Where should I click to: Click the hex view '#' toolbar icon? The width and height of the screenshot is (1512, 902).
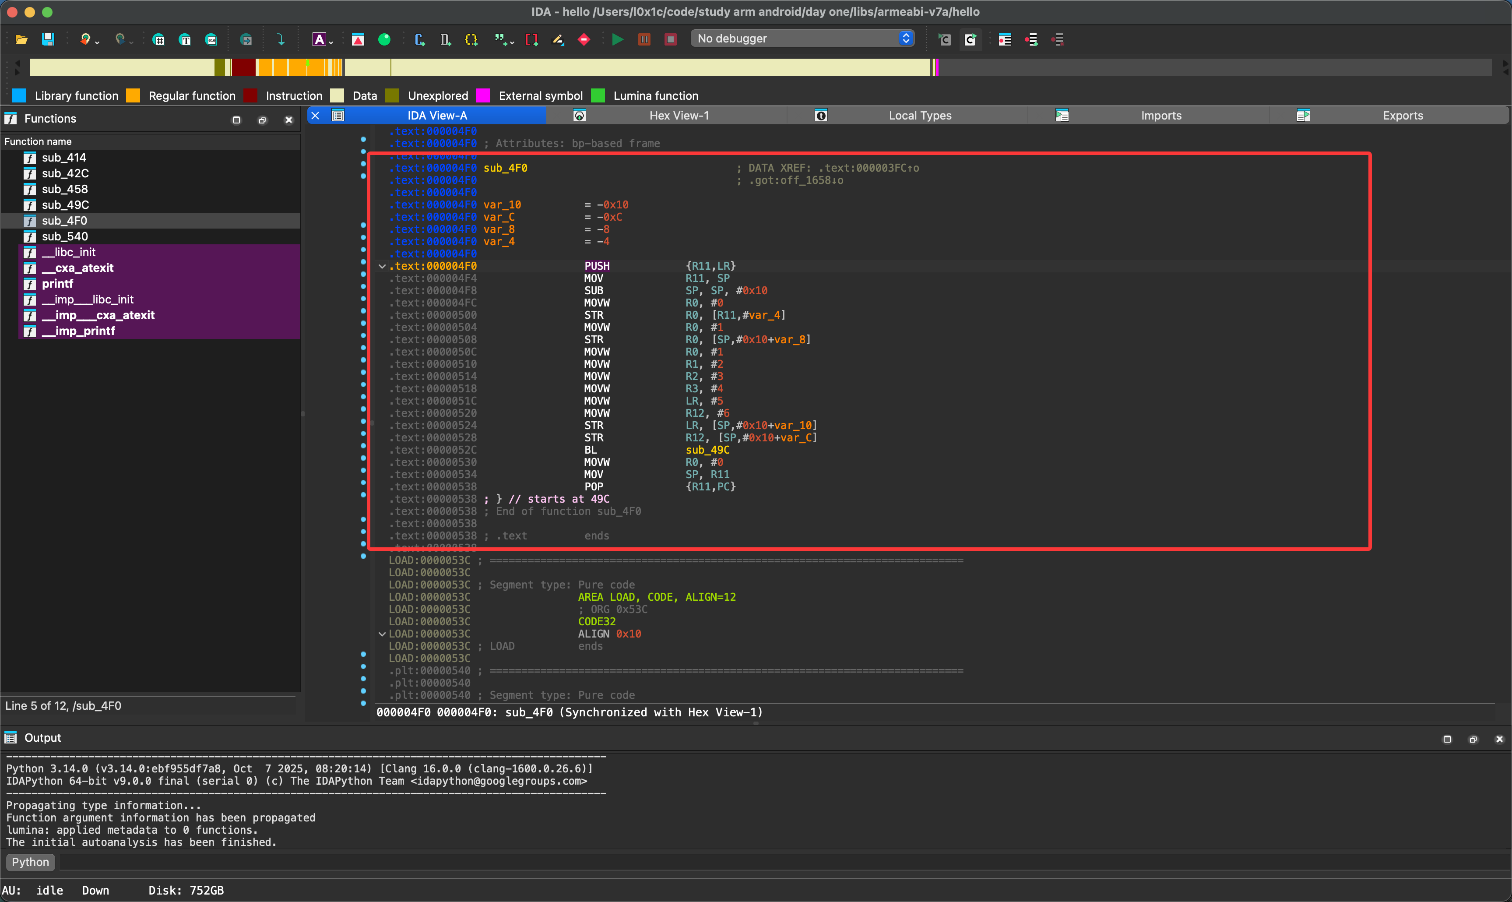point(158,39)
